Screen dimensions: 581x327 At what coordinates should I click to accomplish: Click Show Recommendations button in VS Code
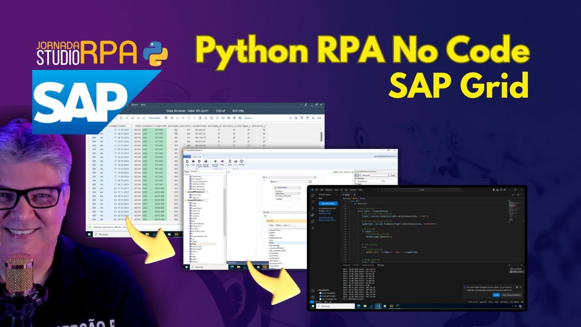512,295
